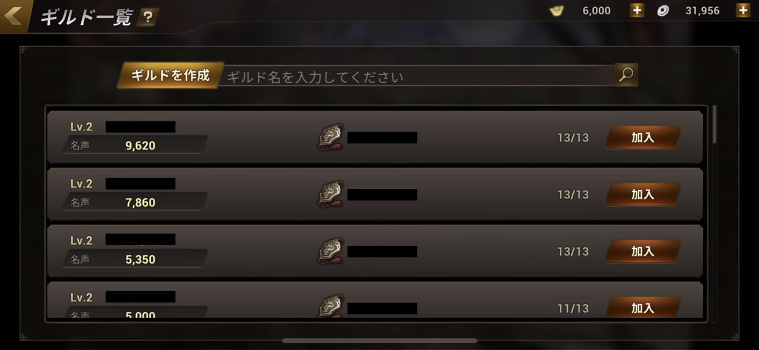Join the guild with 5,350 fame
This screenshot has height=350, width=759.
[643, 251]
